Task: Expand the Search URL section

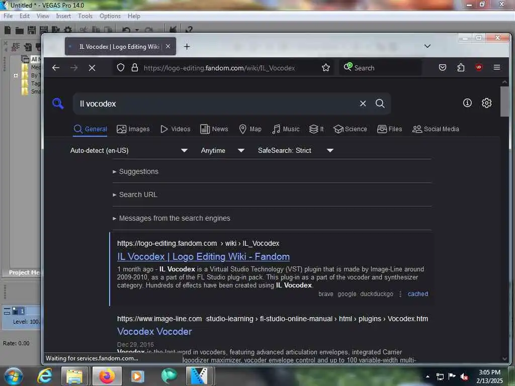Action: [135, 195]
